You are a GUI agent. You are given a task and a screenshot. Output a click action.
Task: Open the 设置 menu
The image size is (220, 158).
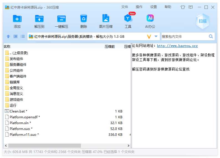(x=154, y=7)
